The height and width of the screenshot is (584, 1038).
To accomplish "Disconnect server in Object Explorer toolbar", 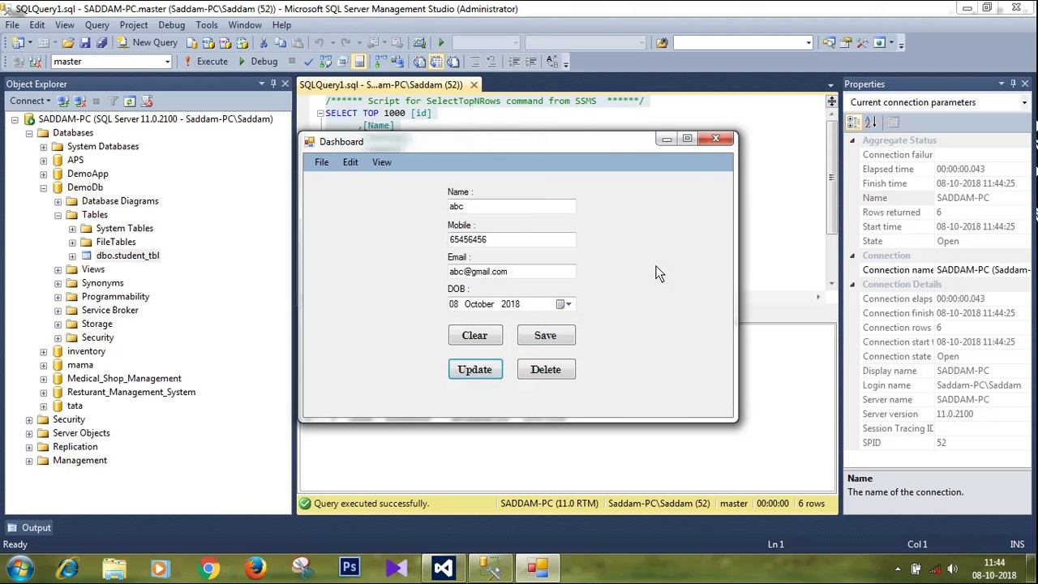I will pos(79,101).
